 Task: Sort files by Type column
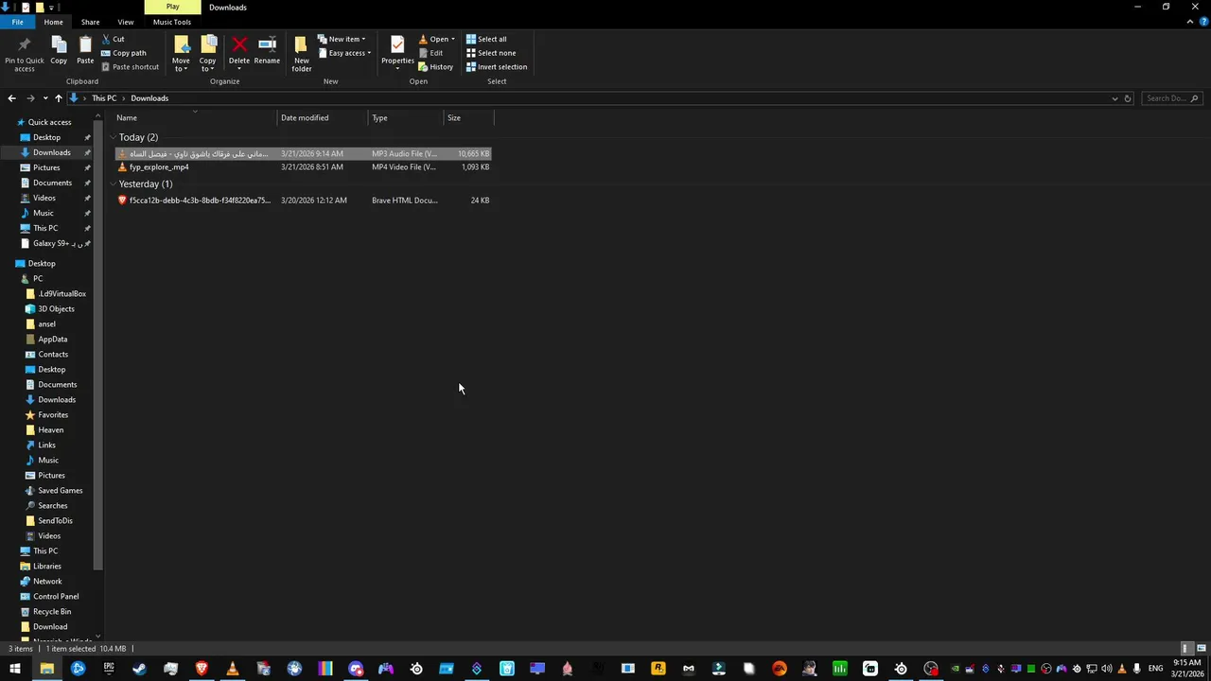tap(406, 117)
